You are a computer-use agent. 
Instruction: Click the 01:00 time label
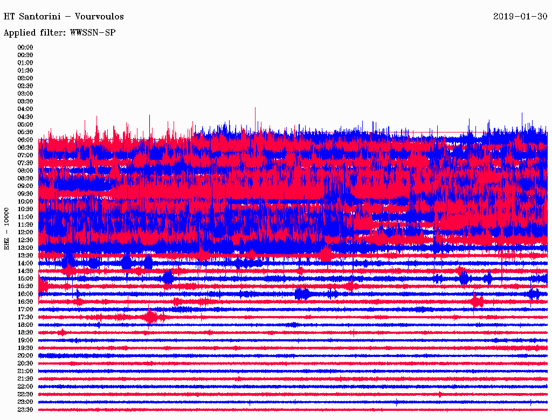tap(25, 63)
